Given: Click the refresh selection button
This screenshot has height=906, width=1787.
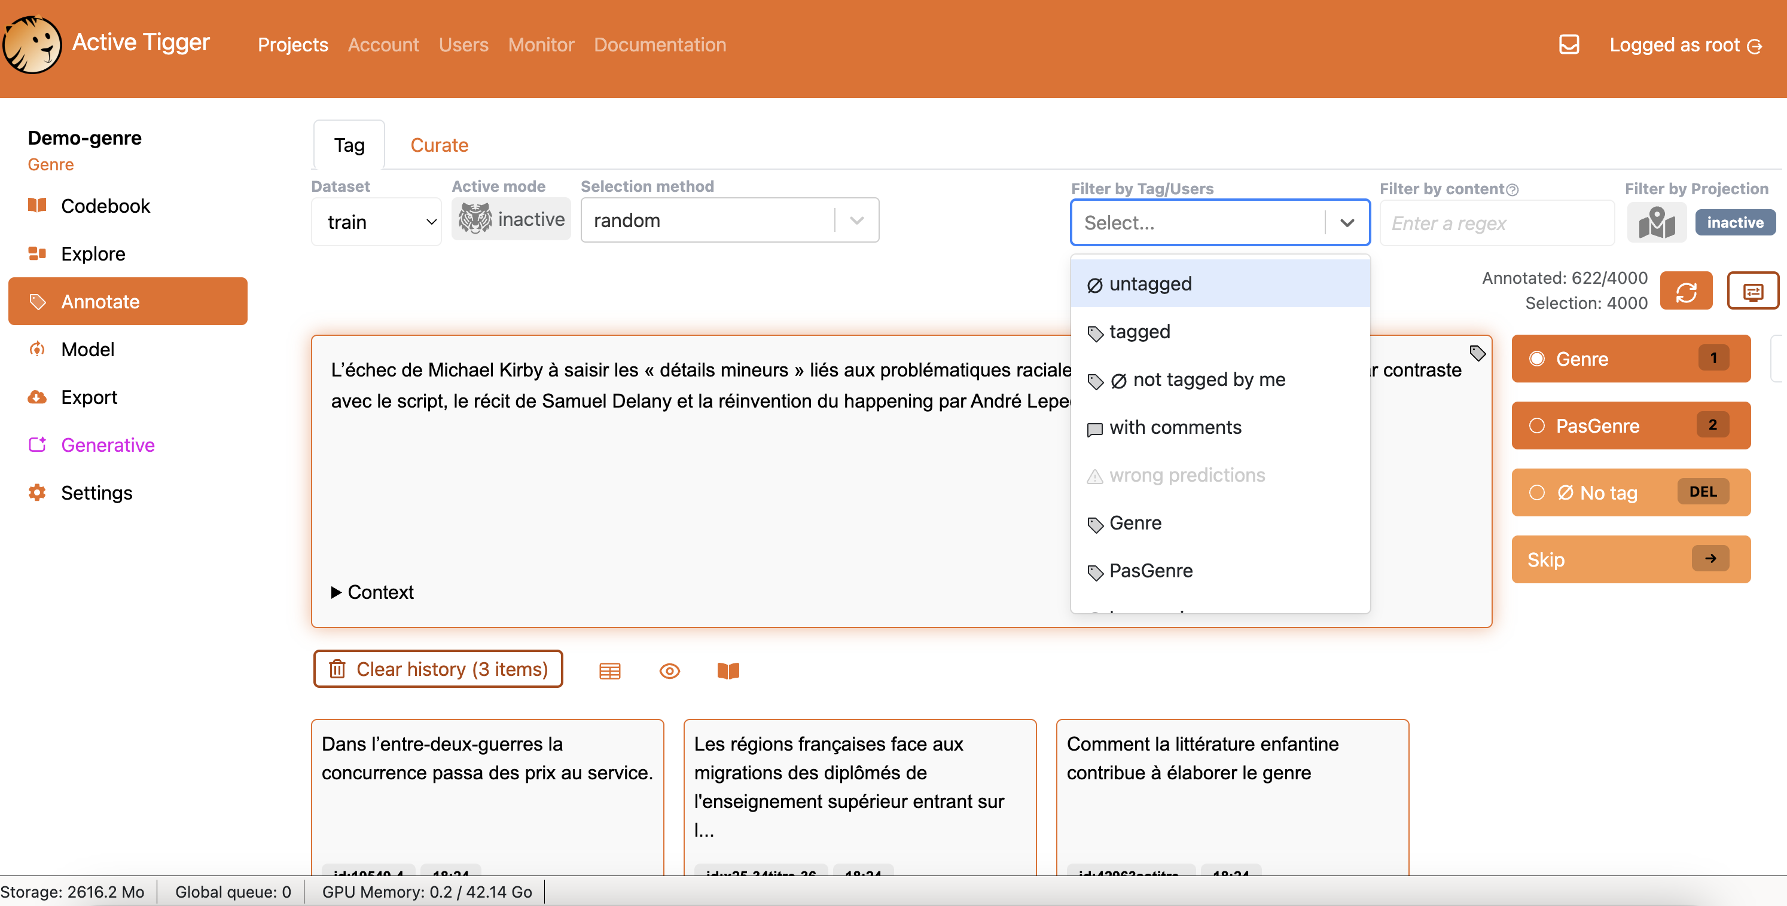Looking at the screenshot, I should point(1687,290).
